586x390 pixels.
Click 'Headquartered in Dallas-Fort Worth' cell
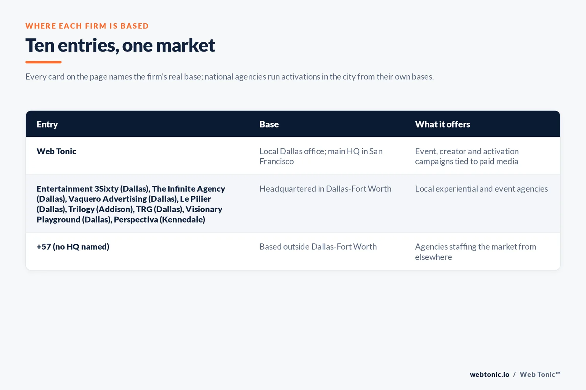click(x=325, y=189)
